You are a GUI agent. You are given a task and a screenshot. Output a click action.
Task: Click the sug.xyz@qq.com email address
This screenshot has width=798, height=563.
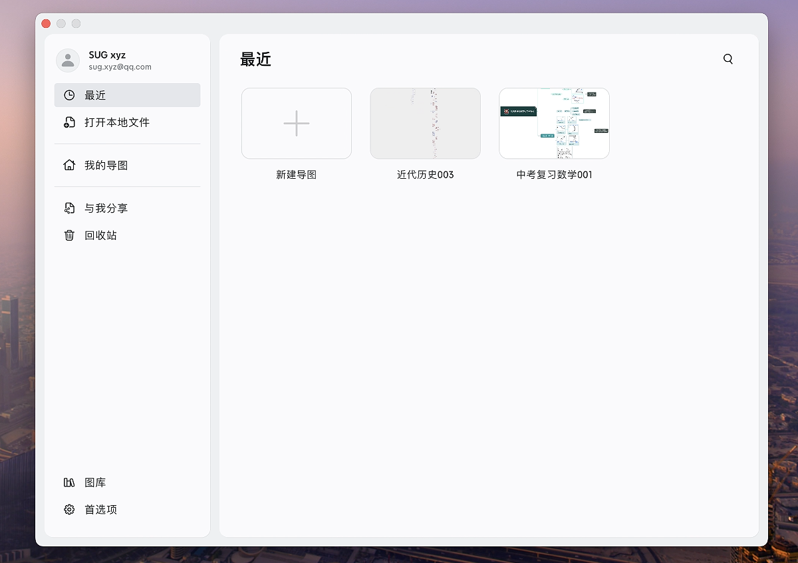click(x=120, y=67)
